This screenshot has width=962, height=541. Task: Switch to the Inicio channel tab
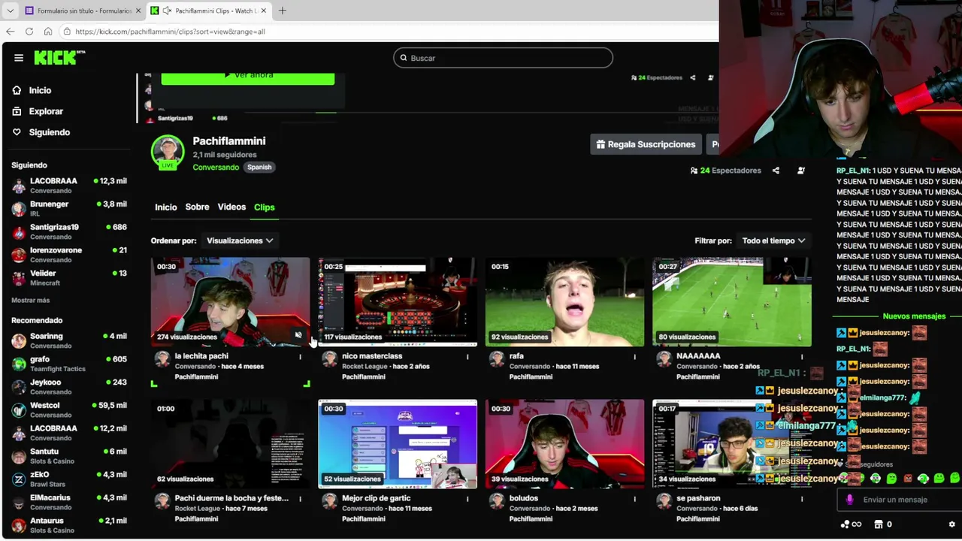click(x=166, y=207)
